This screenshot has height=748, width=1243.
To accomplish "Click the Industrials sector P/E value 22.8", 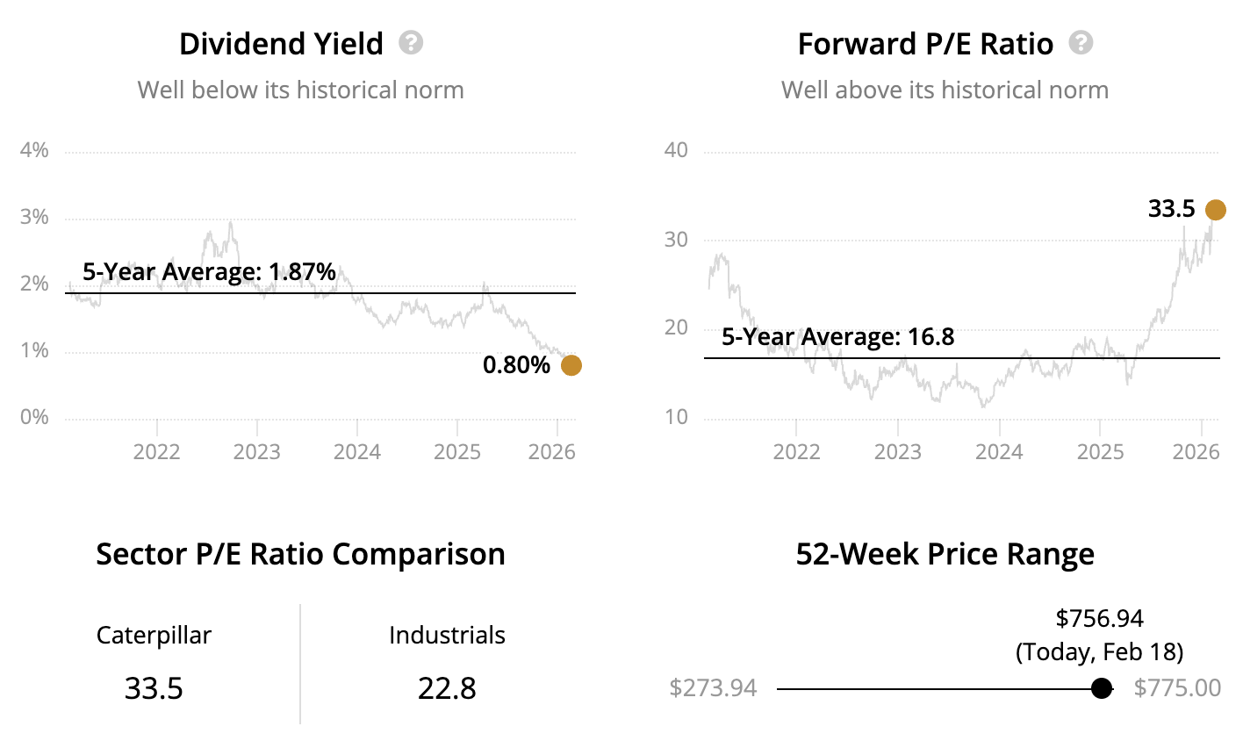I will [447, 688].
